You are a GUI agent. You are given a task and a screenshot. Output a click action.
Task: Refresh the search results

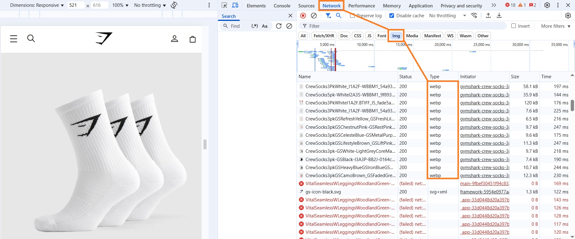(279, 26)
